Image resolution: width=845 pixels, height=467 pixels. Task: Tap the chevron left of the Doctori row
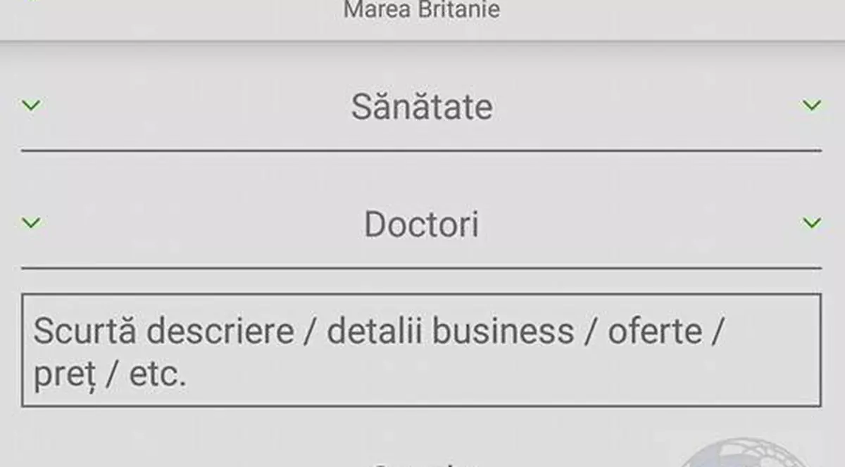[31, 224]
